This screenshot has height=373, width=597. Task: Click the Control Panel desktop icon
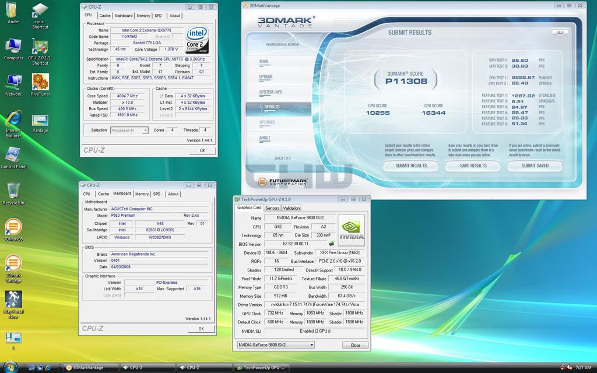click(13, 154)
